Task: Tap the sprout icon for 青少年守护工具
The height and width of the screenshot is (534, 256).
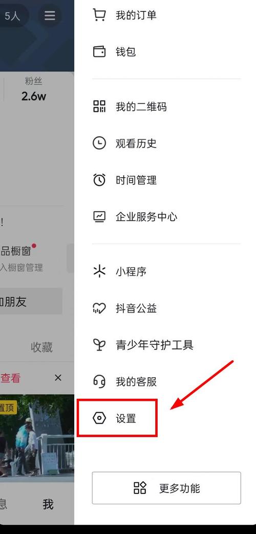Action: coord(99,345)
